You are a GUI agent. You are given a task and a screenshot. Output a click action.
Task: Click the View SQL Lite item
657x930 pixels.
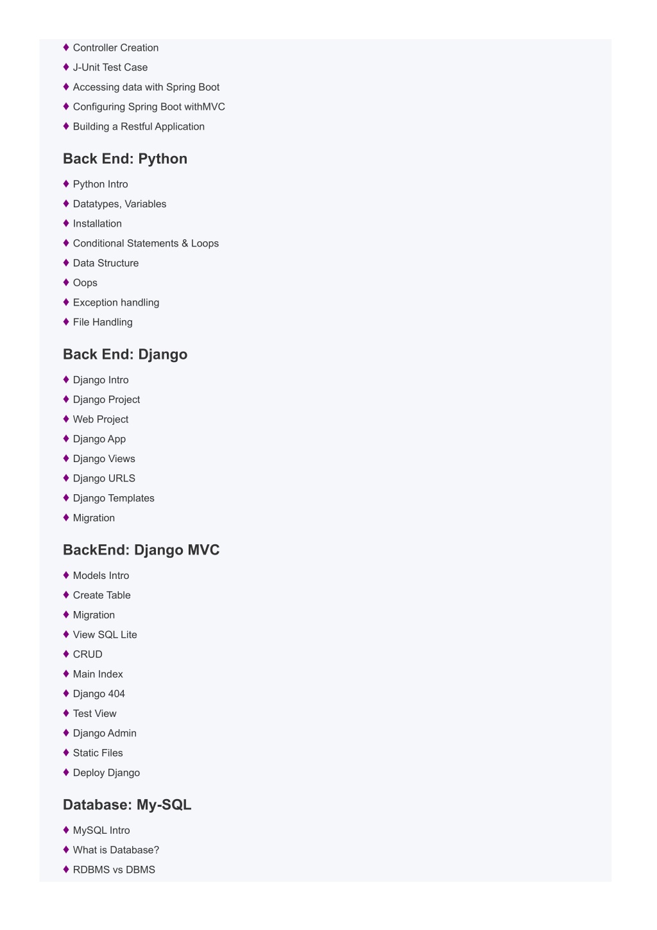(105, 635)
